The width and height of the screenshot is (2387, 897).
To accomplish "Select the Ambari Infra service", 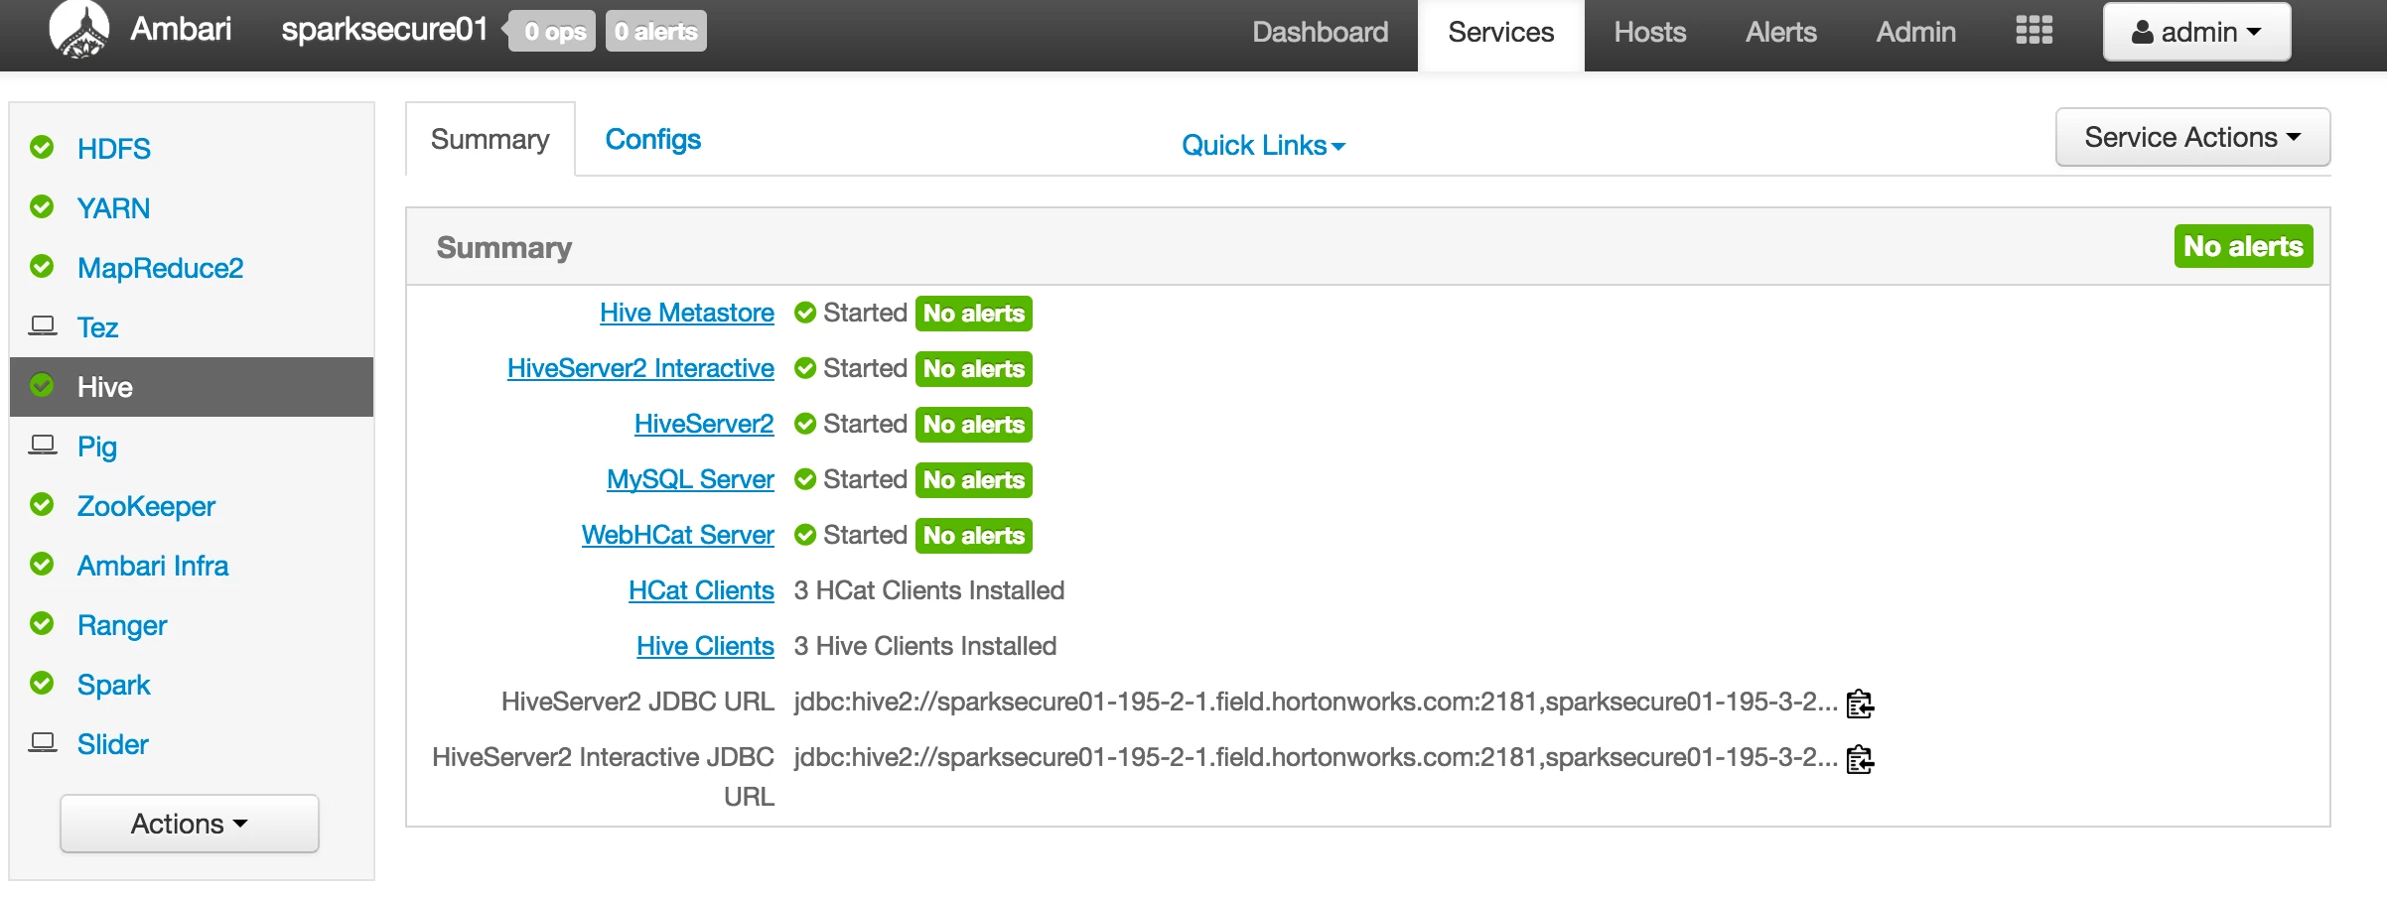I will coord(153,566).
